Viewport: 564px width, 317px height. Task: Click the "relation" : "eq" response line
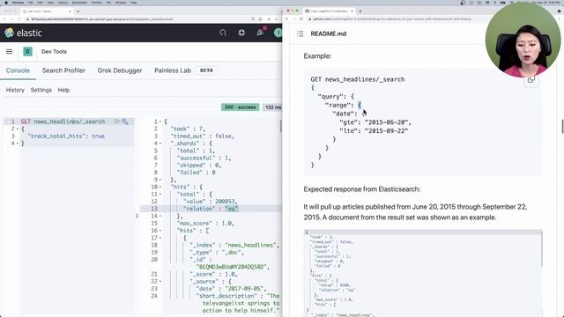[211, 209]
